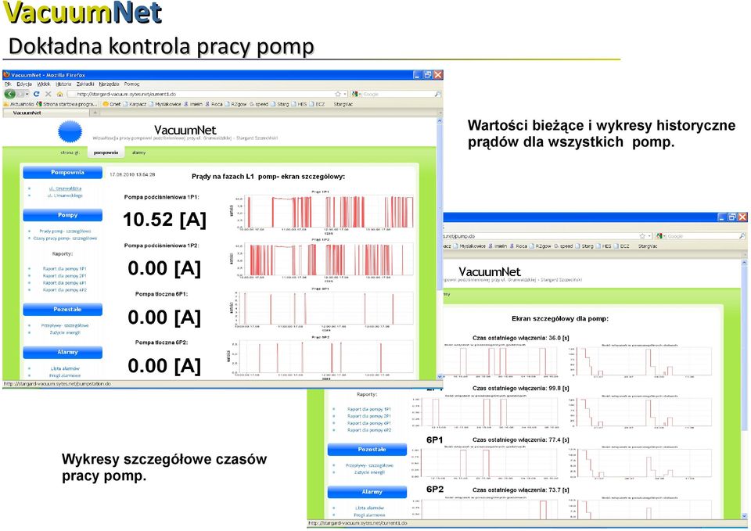Open Czasy pracy pomp - szczegółowe link
The image size is (751, 531).
pyautogui.click(x=65, y=238)
